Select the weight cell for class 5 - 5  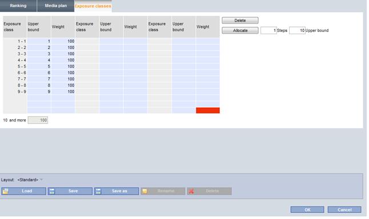(x=63, y=67)
